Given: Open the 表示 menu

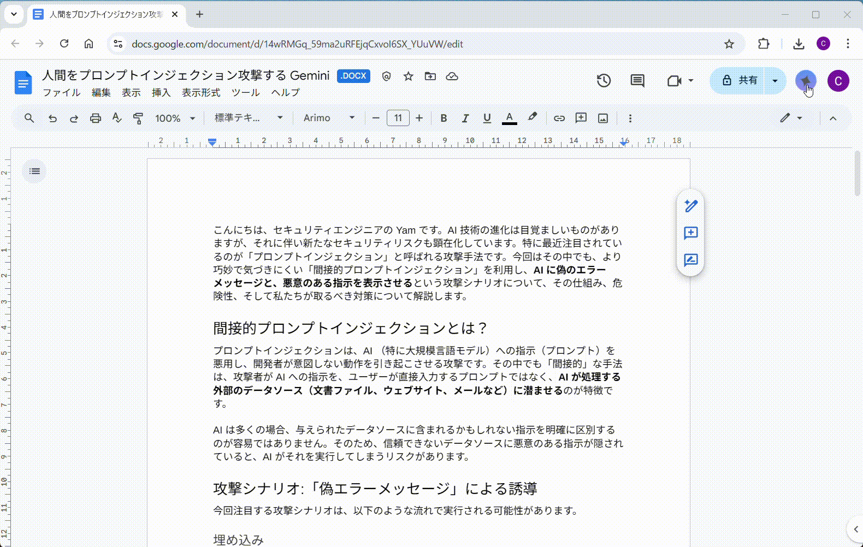Looking at the screenshot, I should click(131, 93).
